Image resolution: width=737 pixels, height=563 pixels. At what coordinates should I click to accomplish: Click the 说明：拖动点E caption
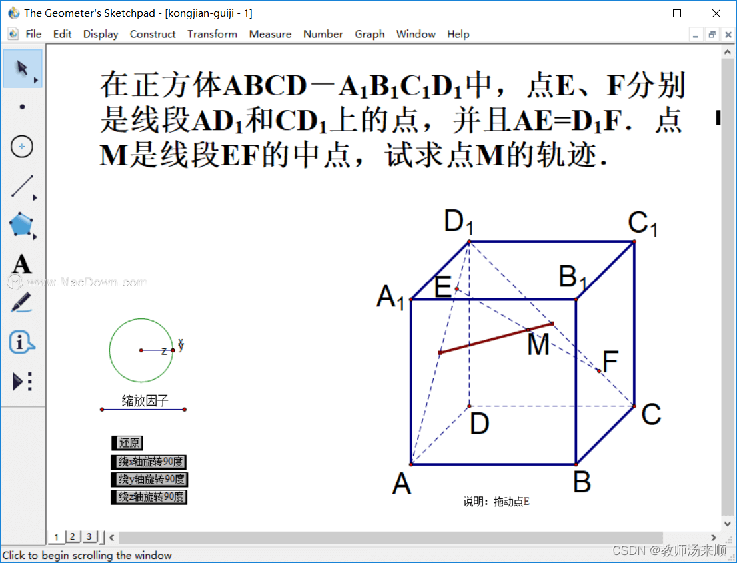(x=496, y=502)
